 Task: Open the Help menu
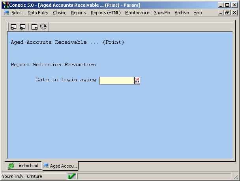[x=197, y=13]
